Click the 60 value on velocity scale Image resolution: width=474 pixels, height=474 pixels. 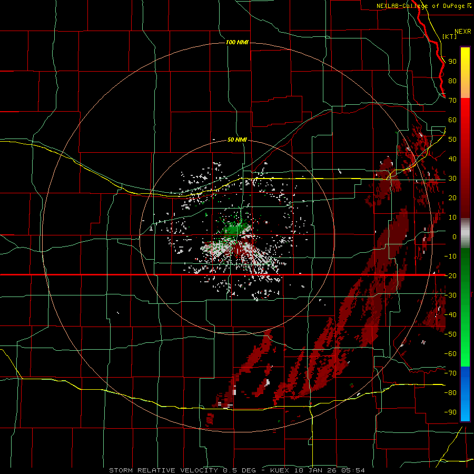pyautogui.click(x=452, y=120)
